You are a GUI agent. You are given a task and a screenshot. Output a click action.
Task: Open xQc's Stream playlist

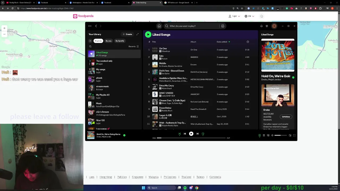click(114, 113)
